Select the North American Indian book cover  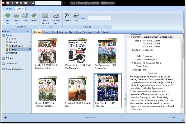[x=47, y=51]
